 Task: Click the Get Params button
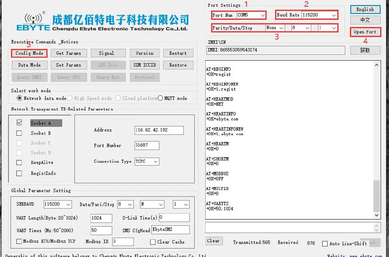point(69,53)
